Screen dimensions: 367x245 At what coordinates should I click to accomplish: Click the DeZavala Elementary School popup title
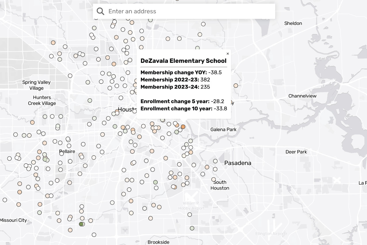click(183, 61)
